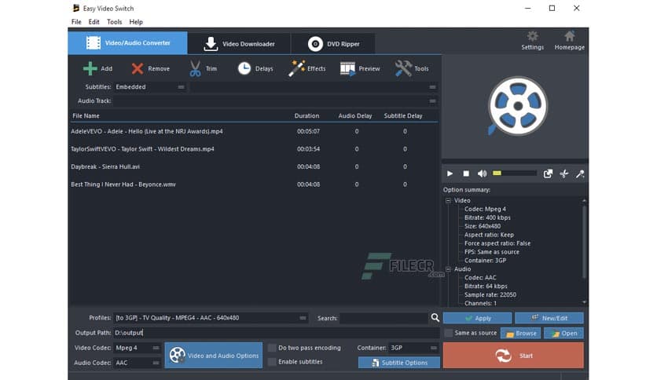Click the Audio Delay column header
The height and width of the screenshot is (380, 657).
[355, 116]
